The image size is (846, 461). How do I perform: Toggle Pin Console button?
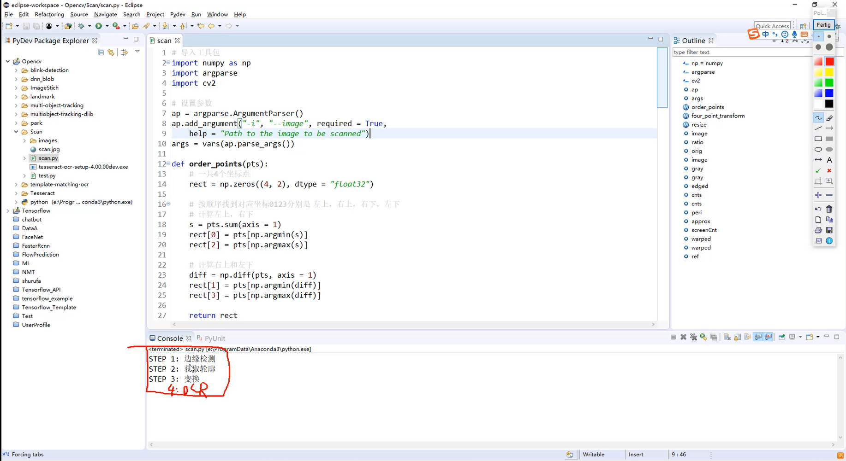tap(781, 337)
